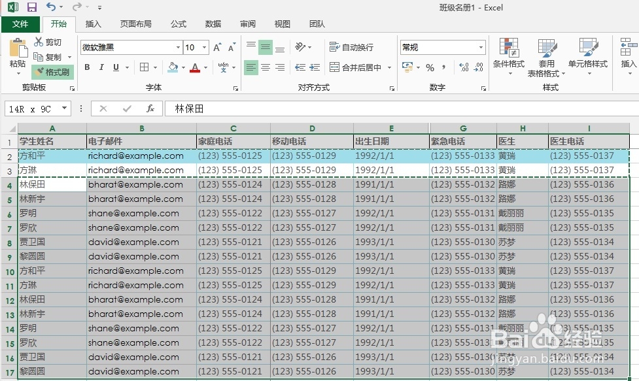Align text to the right
Image resolution: width=639 pixels, height=381 pixels.
tap(279, 67)
